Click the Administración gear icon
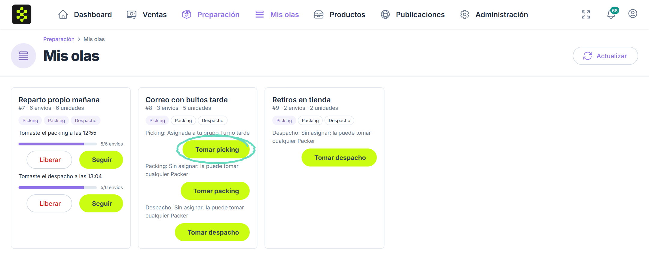 click(x=465, y=14)
